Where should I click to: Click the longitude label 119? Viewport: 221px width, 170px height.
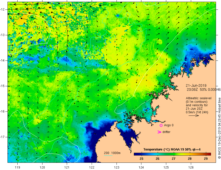tap(18, 167)
